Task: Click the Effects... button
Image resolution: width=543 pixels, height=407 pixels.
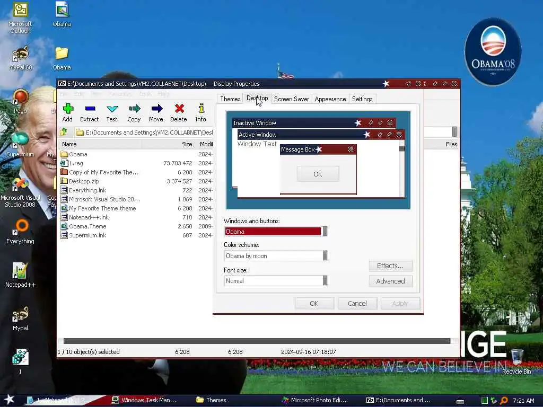Action: [390, 266]
